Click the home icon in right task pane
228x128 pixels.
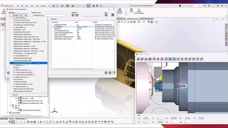tap(227, 25)
